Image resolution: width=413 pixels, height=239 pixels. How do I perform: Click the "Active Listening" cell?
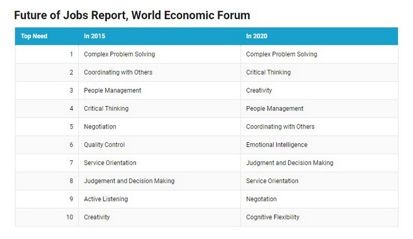point(106,199)
